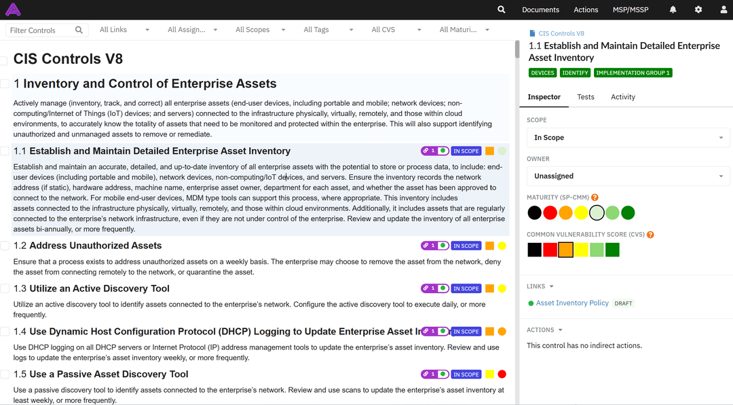Switch to the Activity tab
The width and height of the screenshot is (733, 405).
pos(622,97)
